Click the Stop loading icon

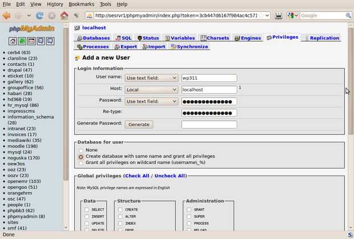(52, 15)
